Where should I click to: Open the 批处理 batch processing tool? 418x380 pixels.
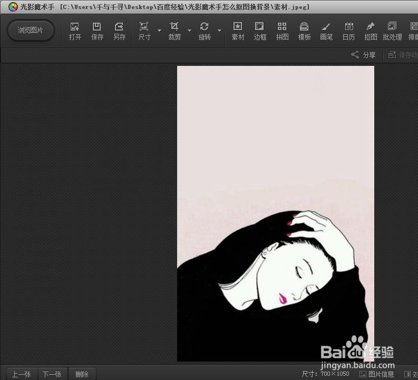tap(392, 31)
